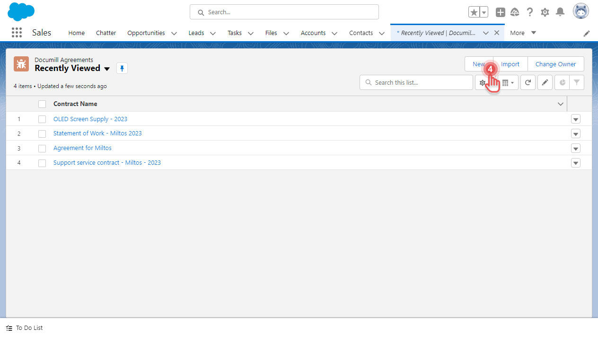Open the App Launcher grid icon

[x=17, y=33]
